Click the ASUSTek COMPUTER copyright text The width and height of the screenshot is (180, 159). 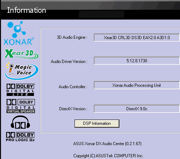[x=108, y=156]
